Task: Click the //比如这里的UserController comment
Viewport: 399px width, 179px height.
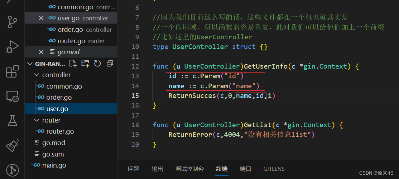Action: coord(202,37)
